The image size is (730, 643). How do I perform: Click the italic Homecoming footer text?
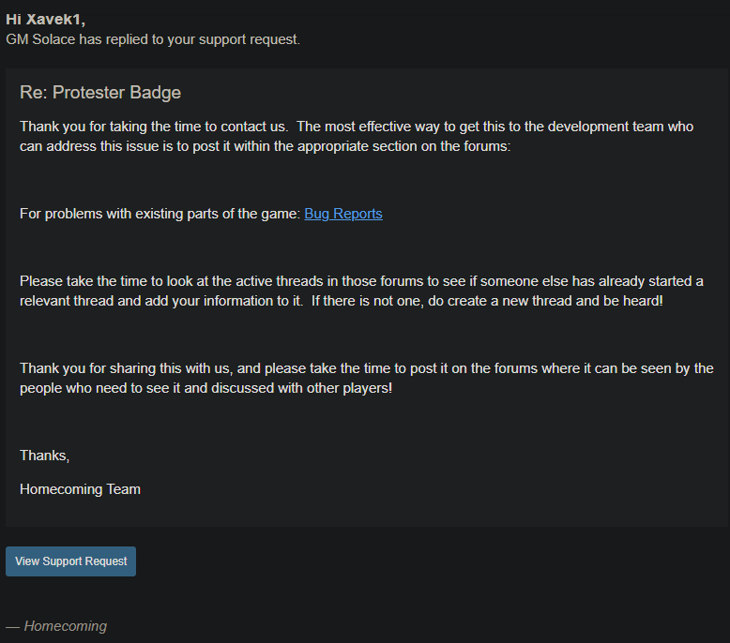click(x=65, y=626)
